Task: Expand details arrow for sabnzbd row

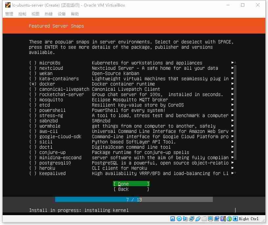Action: tap(232, 121)
